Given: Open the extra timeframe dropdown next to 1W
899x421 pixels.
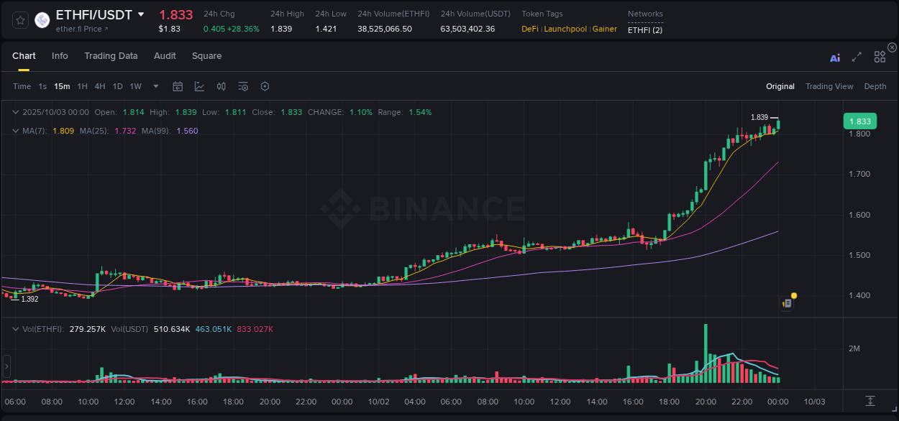Looking at the screenshot, I should (x=155, y=86).
